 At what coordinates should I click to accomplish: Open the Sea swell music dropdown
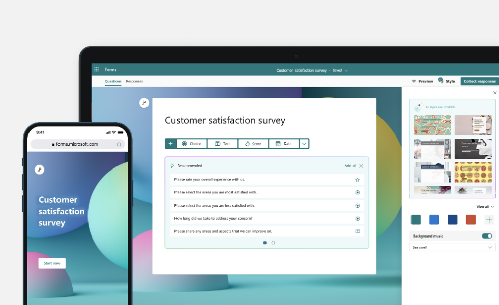pyautogui.click(x=452, y=247)
